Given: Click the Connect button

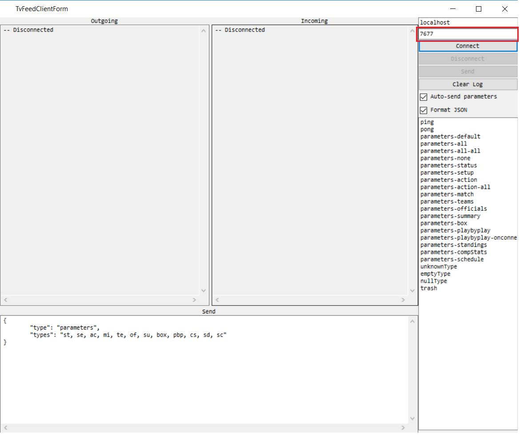Looking at the screenshot, I should (x=468, y=46).
